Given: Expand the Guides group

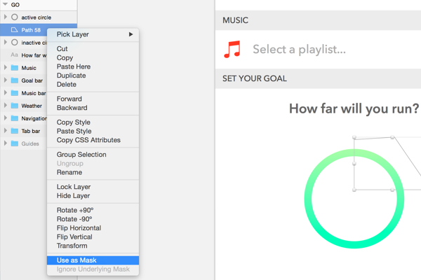Looking at the screenshot, I should coord(6,143).
